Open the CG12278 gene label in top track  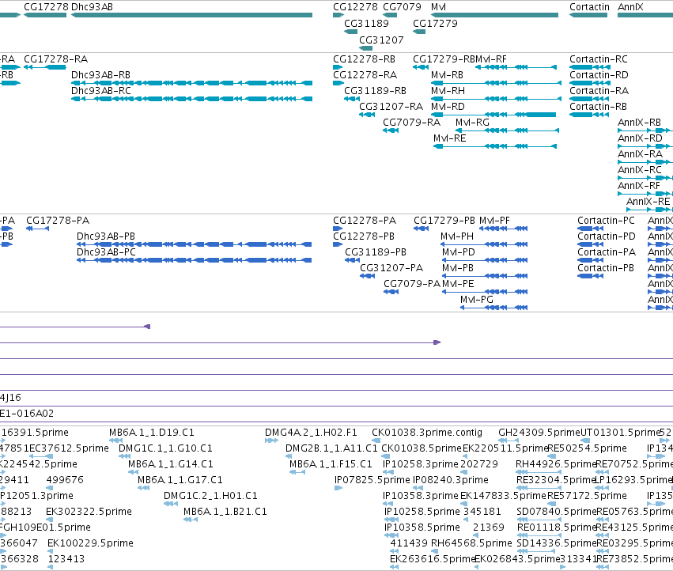[355, 7]
